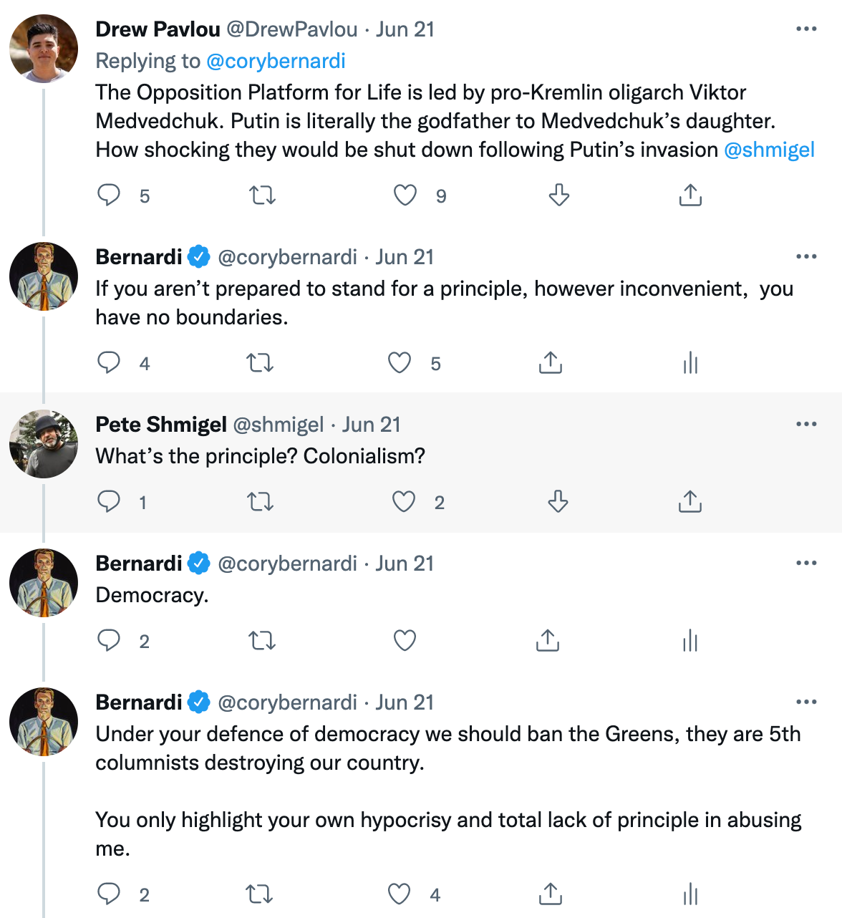Like Pete Shmigel's Colonialism tweet
Image resolution: width=842 pixels, height=918 pixels.
pos(404,501)
